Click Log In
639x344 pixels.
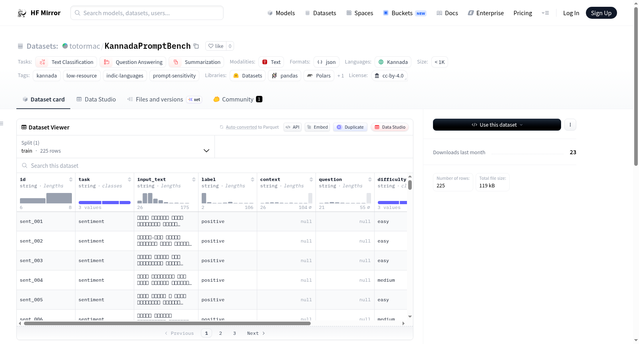571,13
